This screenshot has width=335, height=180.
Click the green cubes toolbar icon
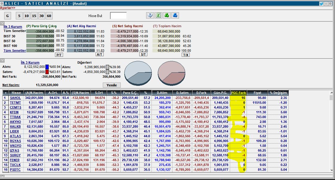[167, 16]
